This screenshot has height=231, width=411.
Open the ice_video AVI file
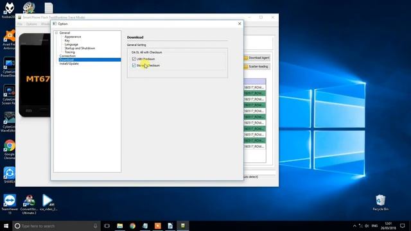coord(48,203)
